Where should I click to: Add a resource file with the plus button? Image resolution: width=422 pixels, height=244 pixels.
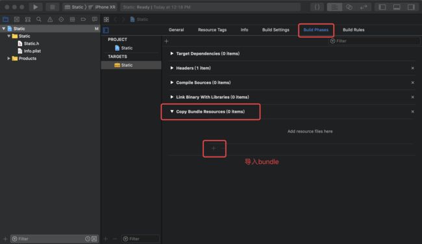pos(213,148)
